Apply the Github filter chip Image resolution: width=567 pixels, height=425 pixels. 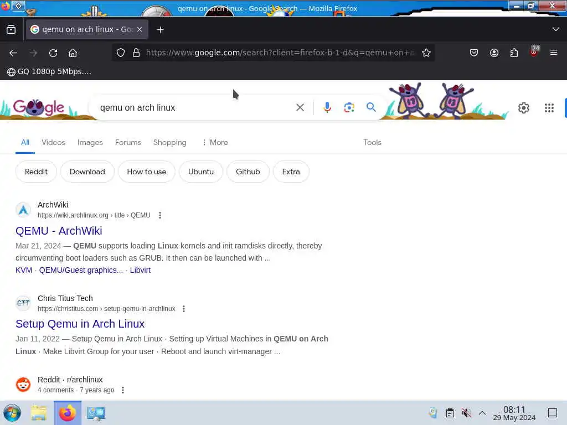pyautogui.click(x=248, y=172)
